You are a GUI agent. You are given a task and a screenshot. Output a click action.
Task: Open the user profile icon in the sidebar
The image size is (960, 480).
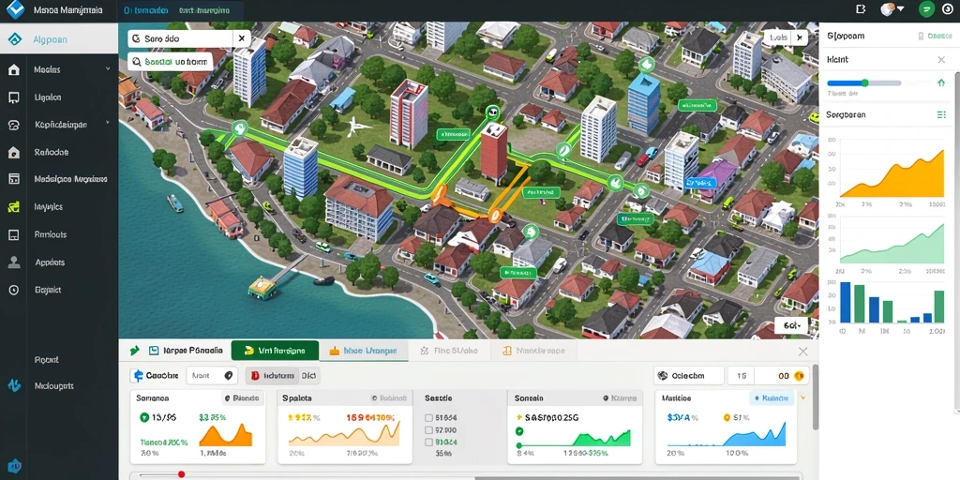pyautogui.click(x=13, y=262)
